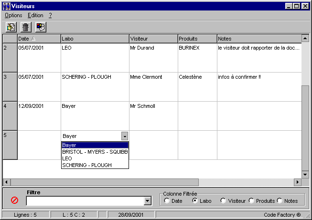This screenshot has width=312, height=220.
Task: Click the new entry toolbar icon
Action: [x=11, y=27]
